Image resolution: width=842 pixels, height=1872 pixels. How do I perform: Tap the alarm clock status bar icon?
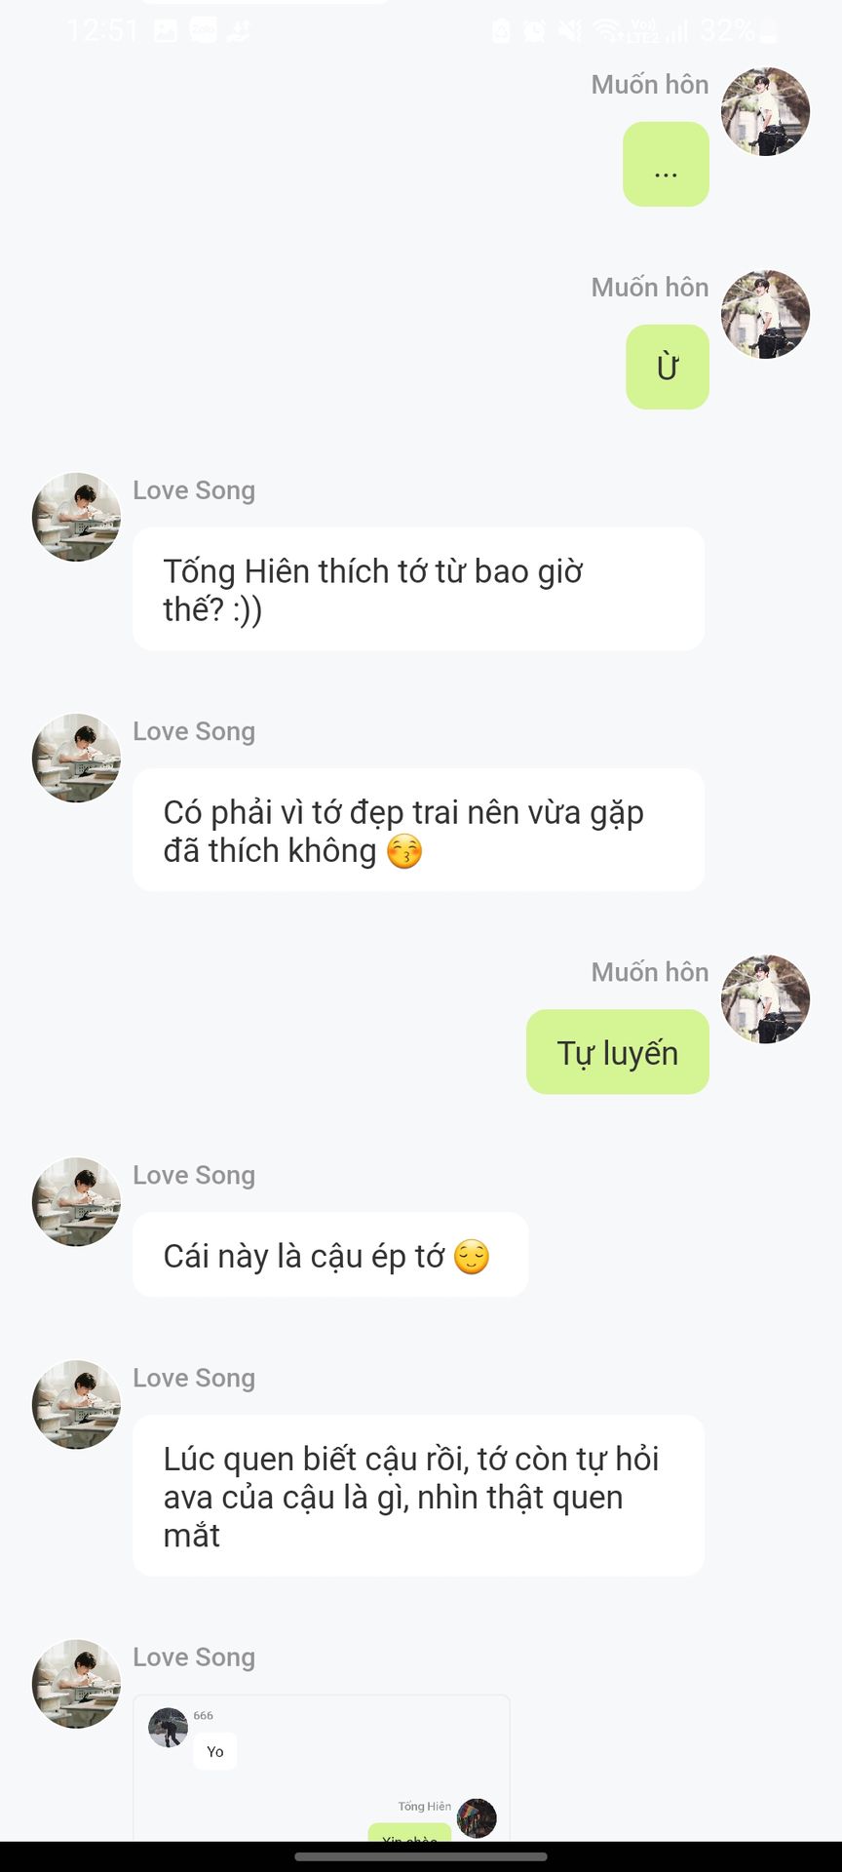534,31
